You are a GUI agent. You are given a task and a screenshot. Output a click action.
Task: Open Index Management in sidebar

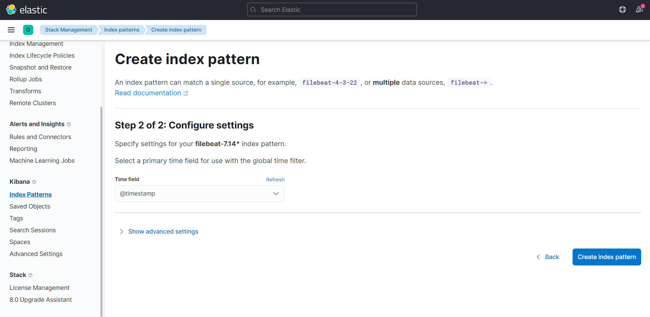pos(36,44)
